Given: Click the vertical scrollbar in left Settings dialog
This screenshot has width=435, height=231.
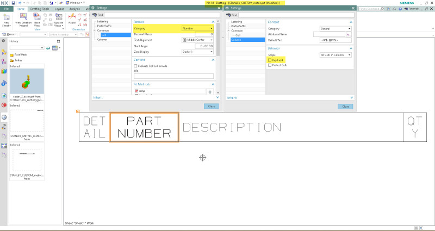Looking at the screenshot, I should (218, 39).
